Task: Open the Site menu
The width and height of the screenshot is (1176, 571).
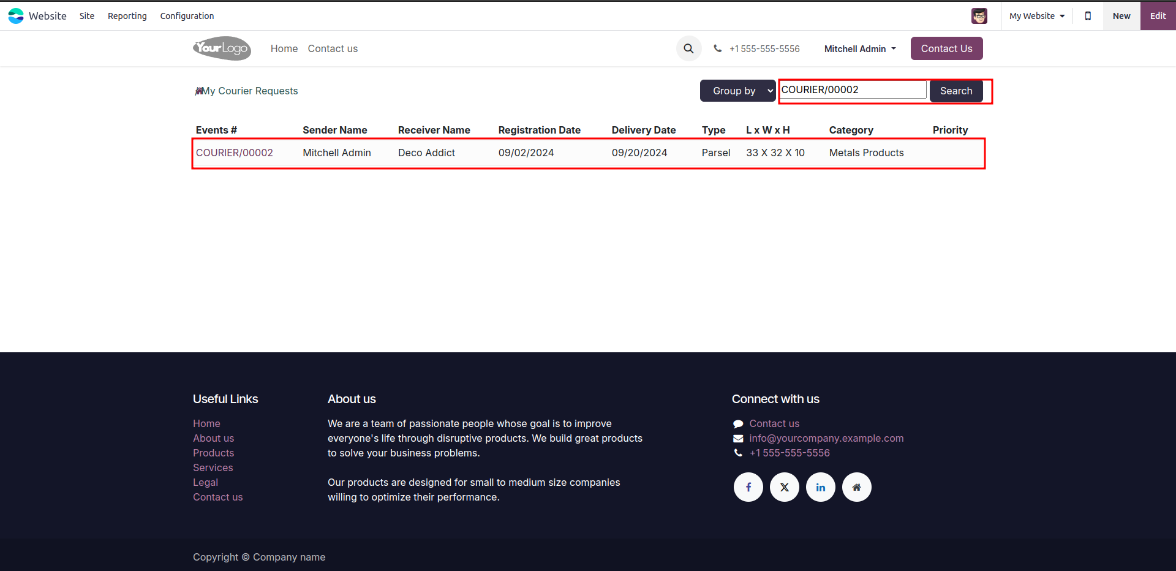Action: [87, 16]
